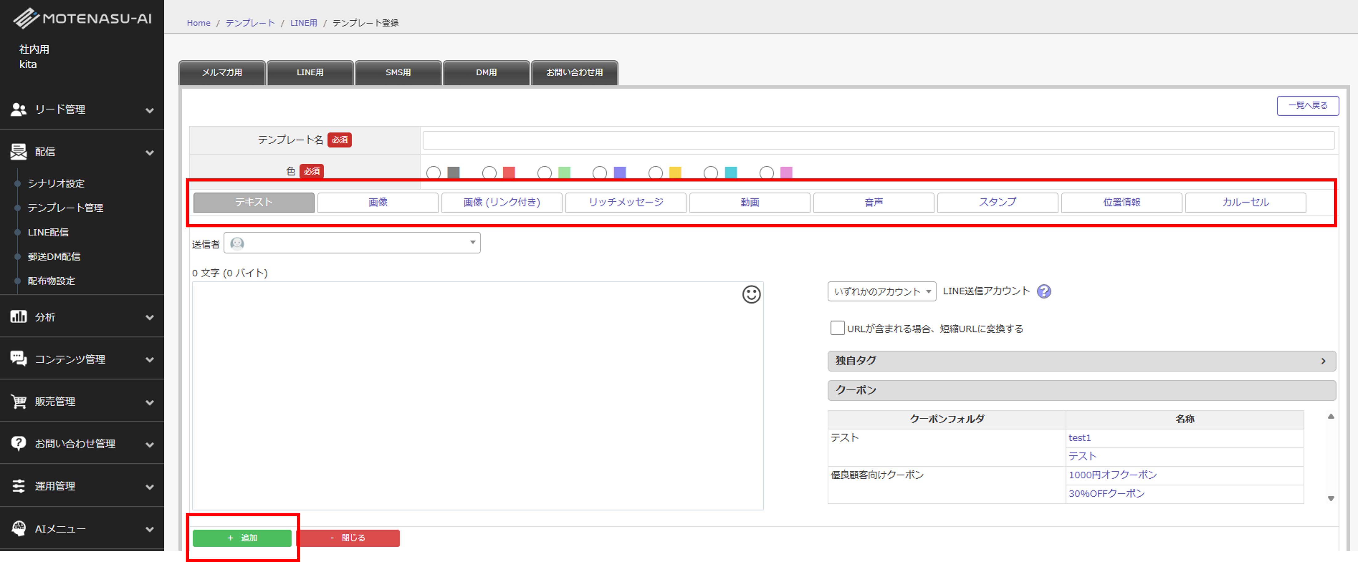Image resolution: width=1358 pixels, height=562 pixels.
Task: Open the 1000円オフクーポン link
Action: [1112, 474]
